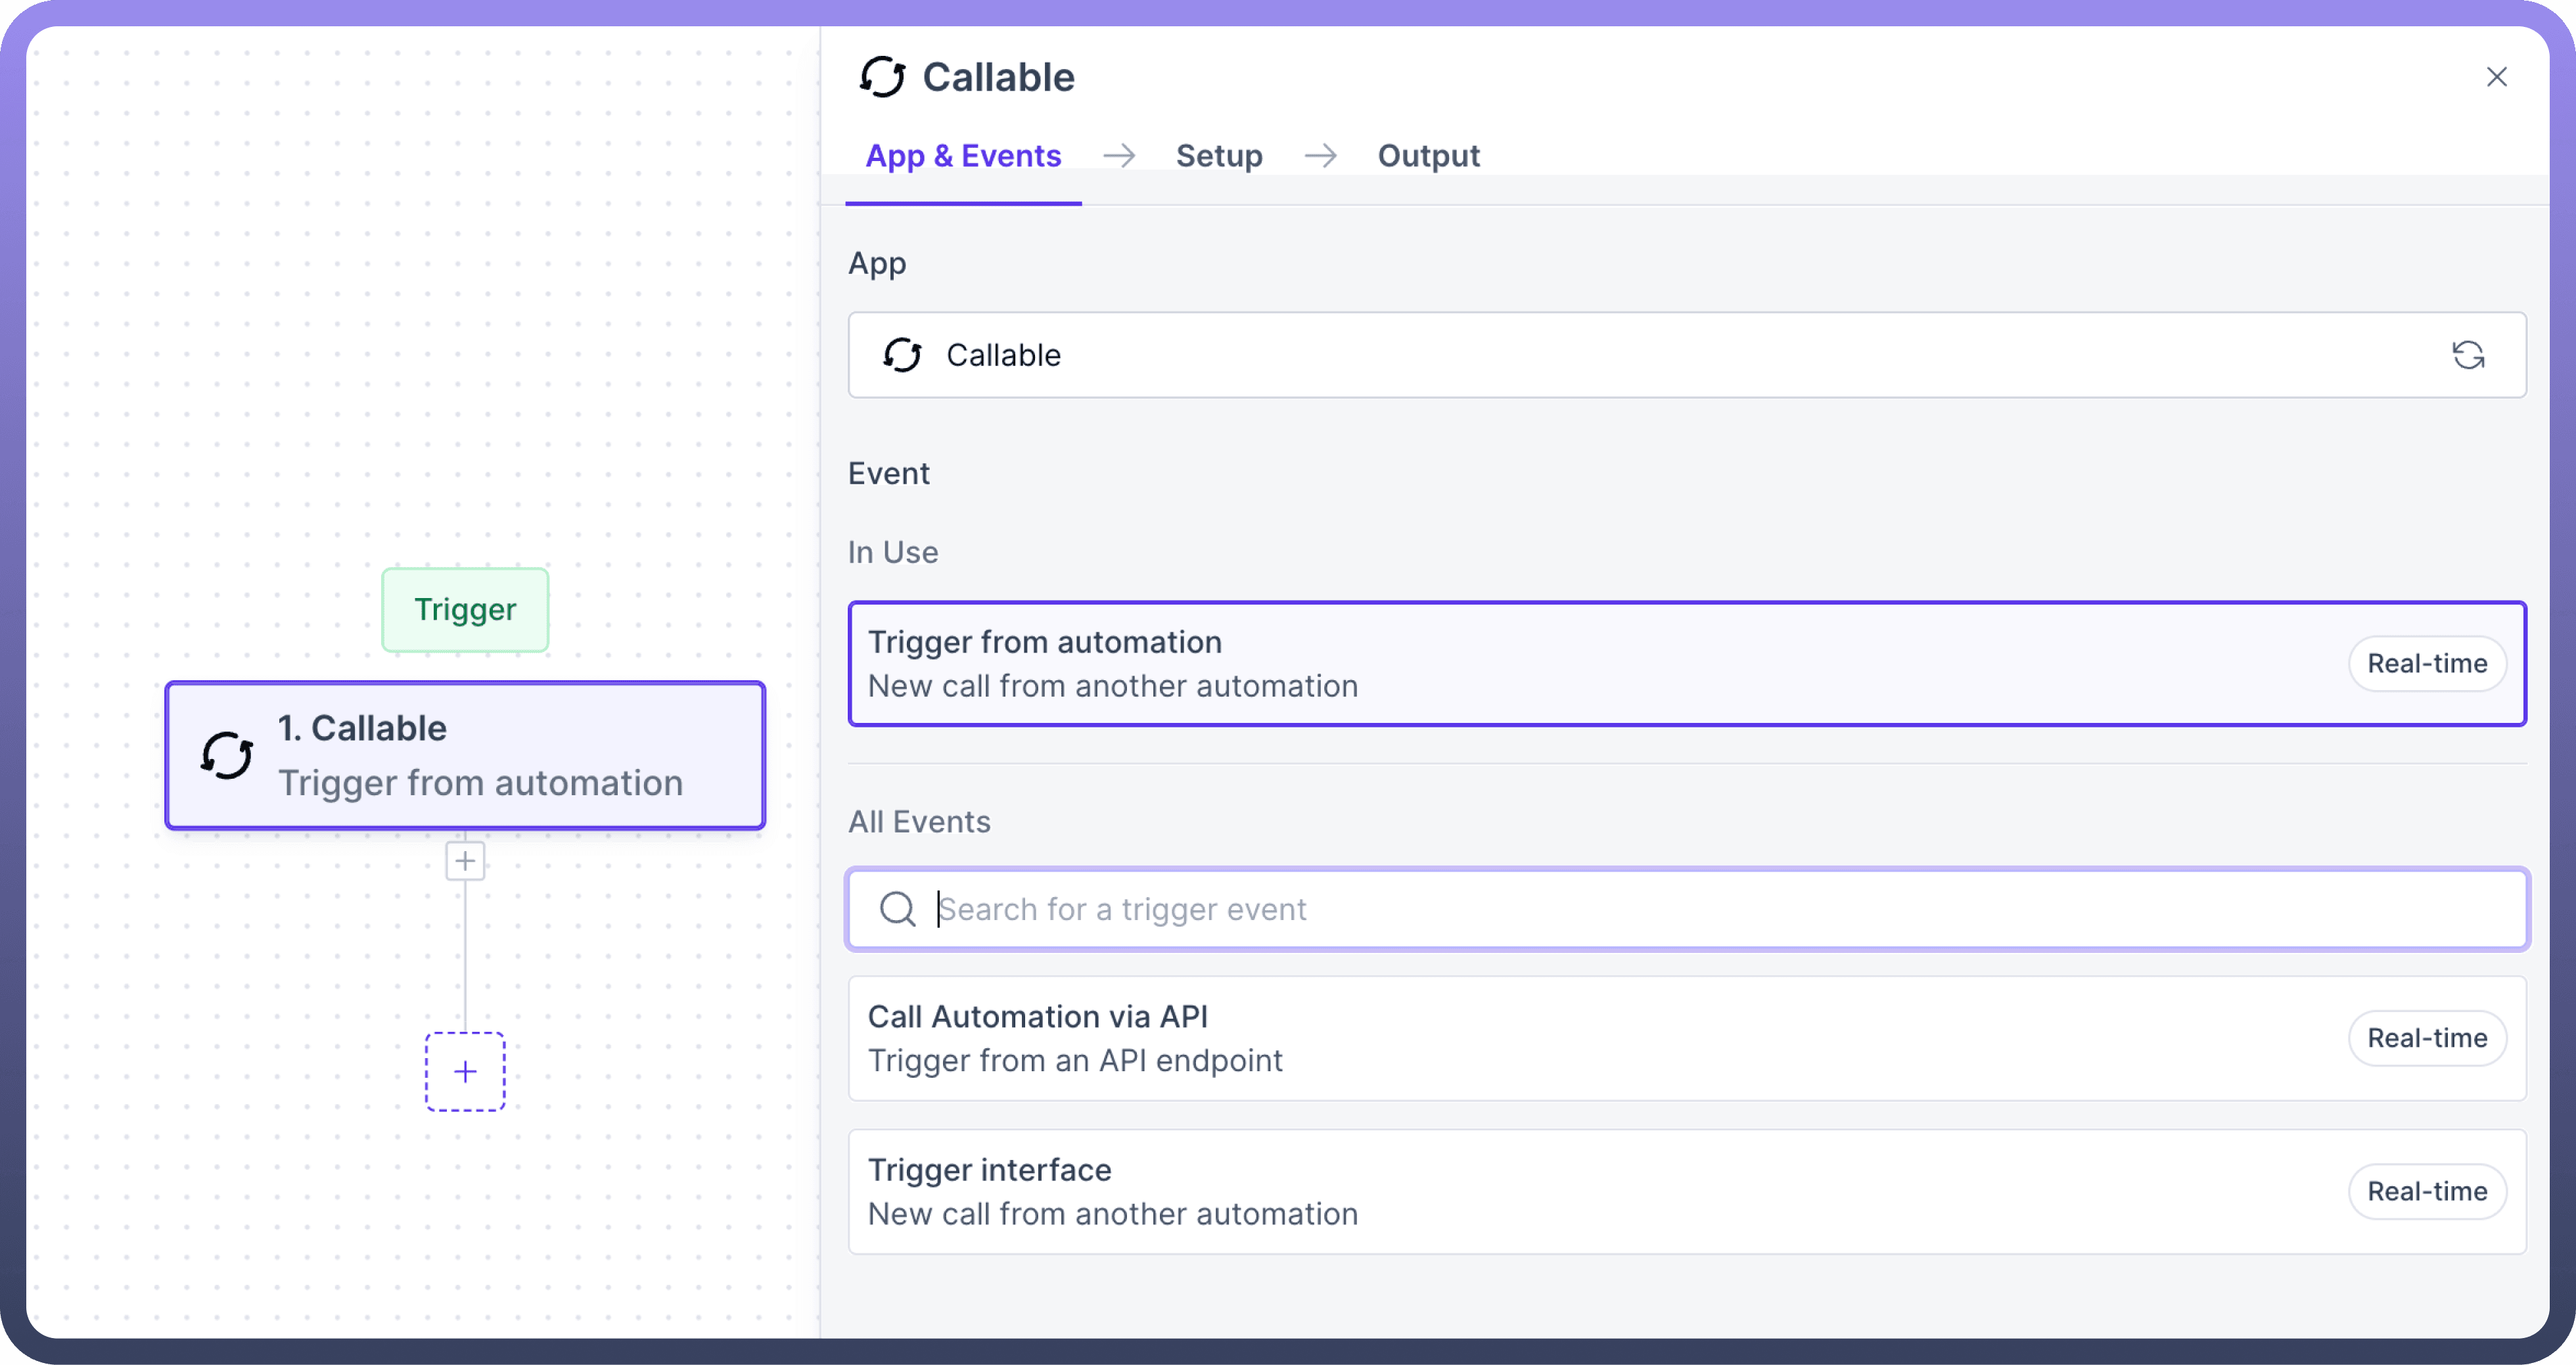This screenshot has width=2576, height=1365.
Task: Select the App & Events tab
Action: [x=962, y=156]
